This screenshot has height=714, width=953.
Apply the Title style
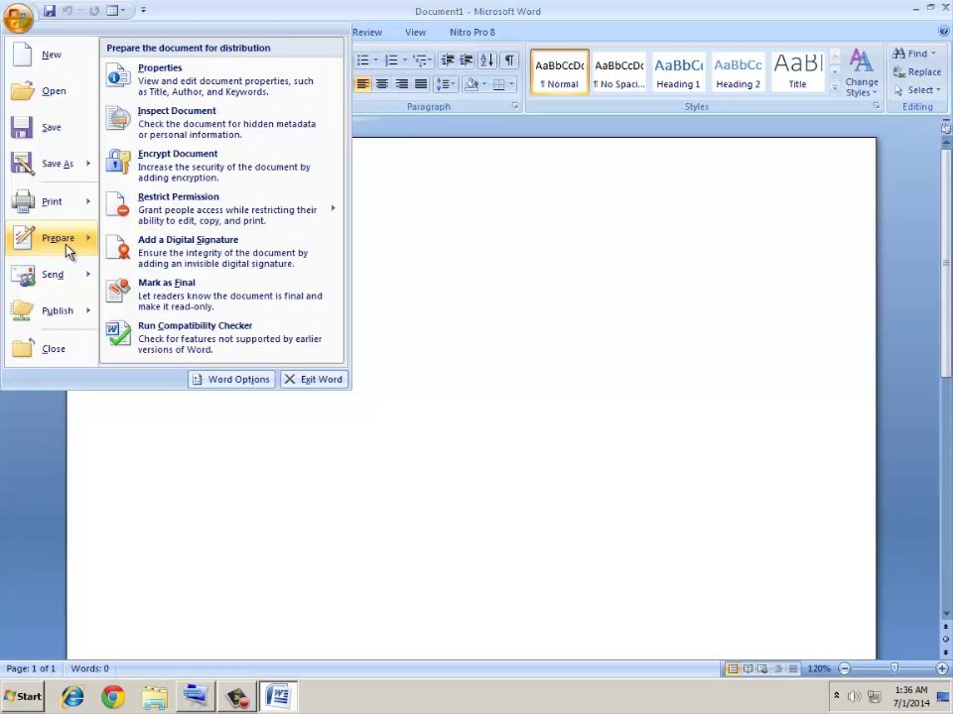(797, 72)
